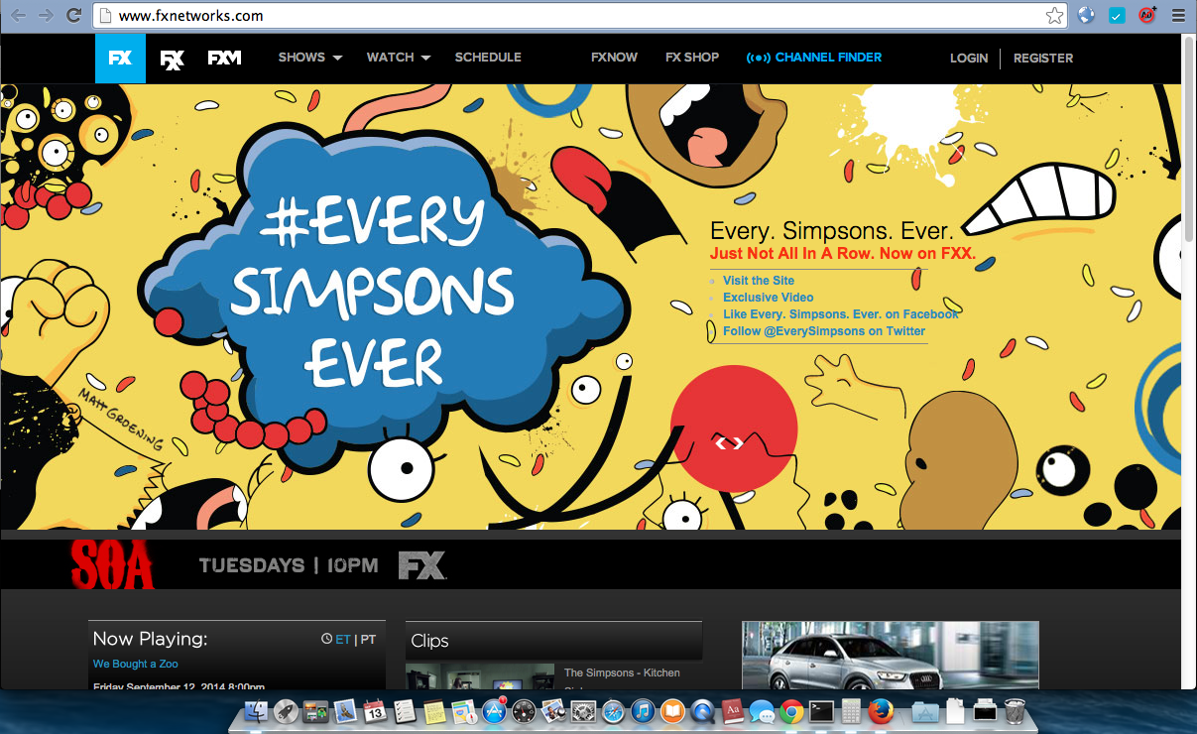The height and width of the screenshot is (734, 1197).
Task: Open Finder from the dock
Action: point(256,711)
